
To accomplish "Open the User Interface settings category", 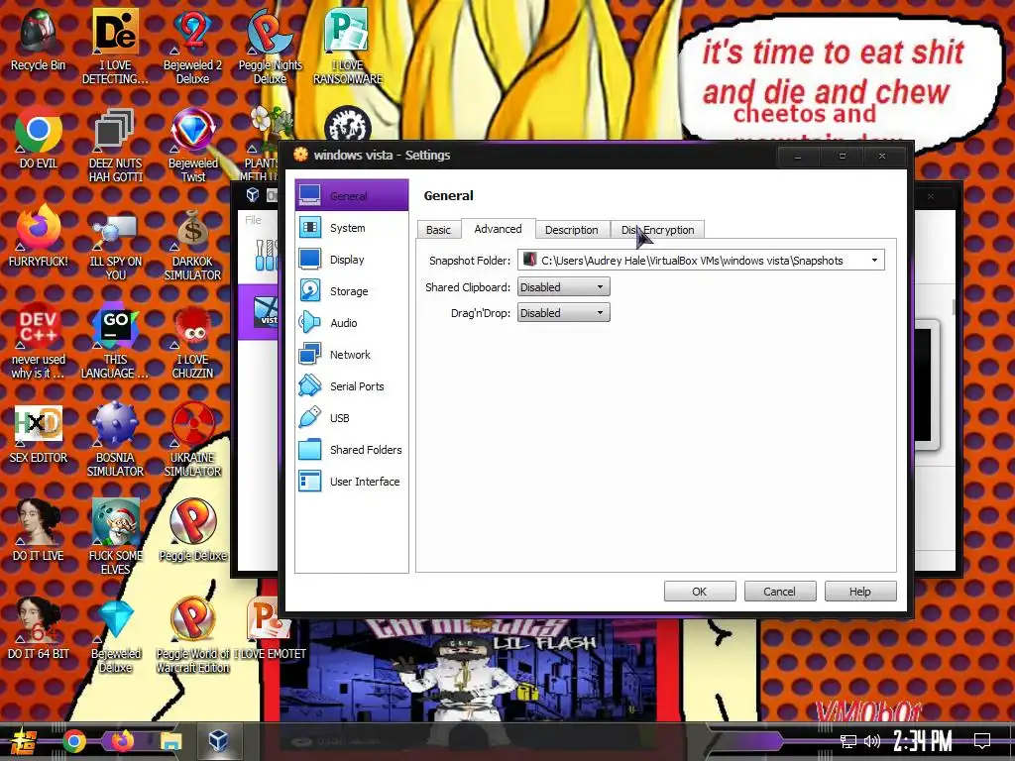I will [x=352, y=482].
